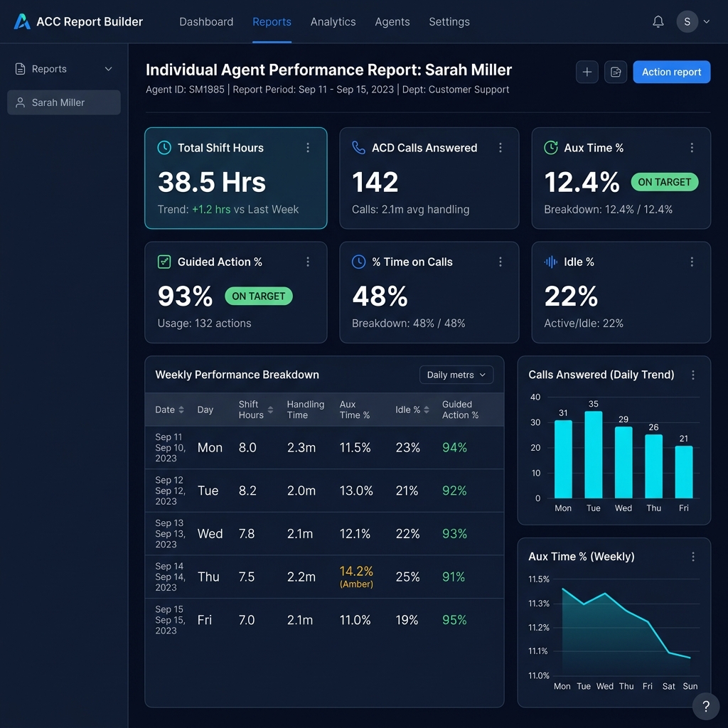The image size is (728, 728).
Task: Open the Settings tab
Action: pos(449,22)
